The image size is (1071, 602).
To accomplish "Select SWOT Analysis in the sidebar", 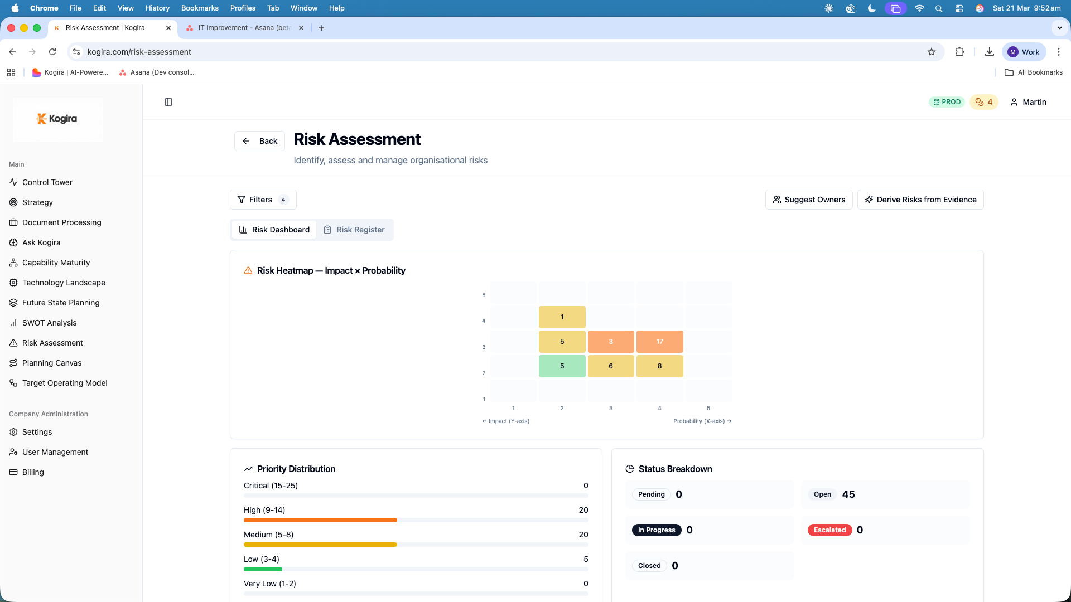I will 49,323.
